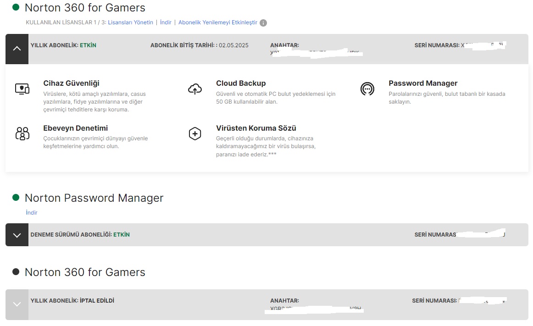The image size is (533, 326).
Task: Open Lisansları Yönetin link
Action: [131, 22]
